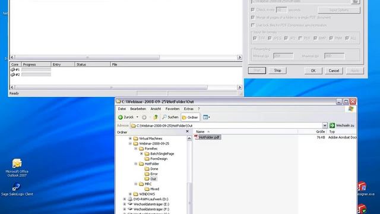Click the DVD-RAM-Laufwerk (D:) drive icon

(130, 199)
